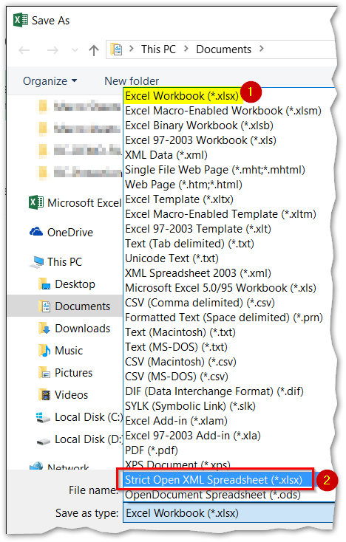
Task: Choose XML Spreadsheet 2003 (*.xml)
Action: (198, 272)
